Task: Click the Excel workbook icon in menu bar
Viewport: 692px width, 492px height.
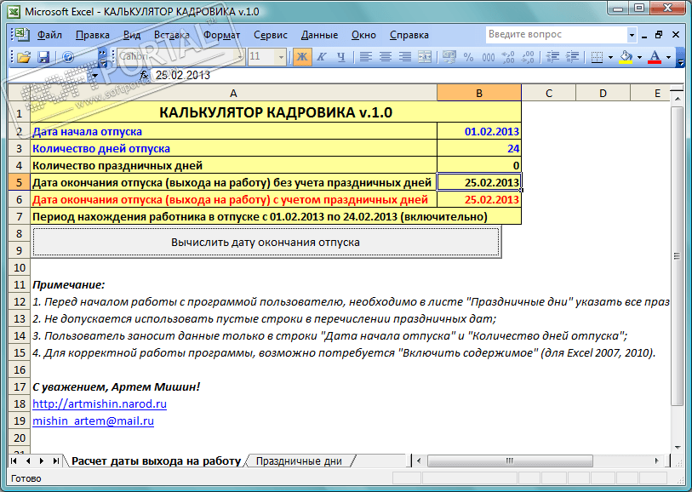Action: click(20, 34)
